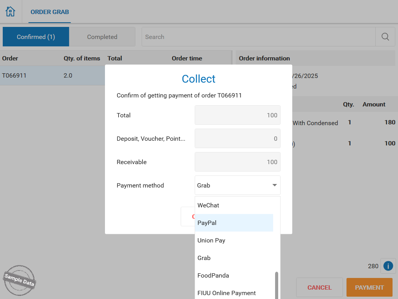Switch to the Completed tab
Viewport: 398px width, 299px height.
tap(102, 37)
